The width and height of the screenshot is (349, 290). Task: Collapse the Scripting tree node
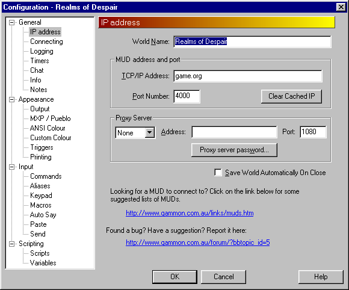pos(12,244)
